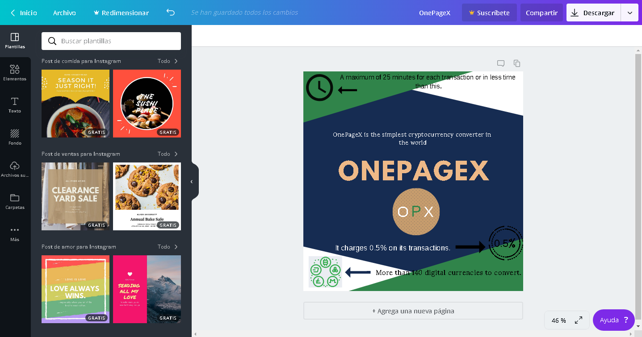642x337 pixels.
Task: Go back to Inicio
Action: (24, 13)
